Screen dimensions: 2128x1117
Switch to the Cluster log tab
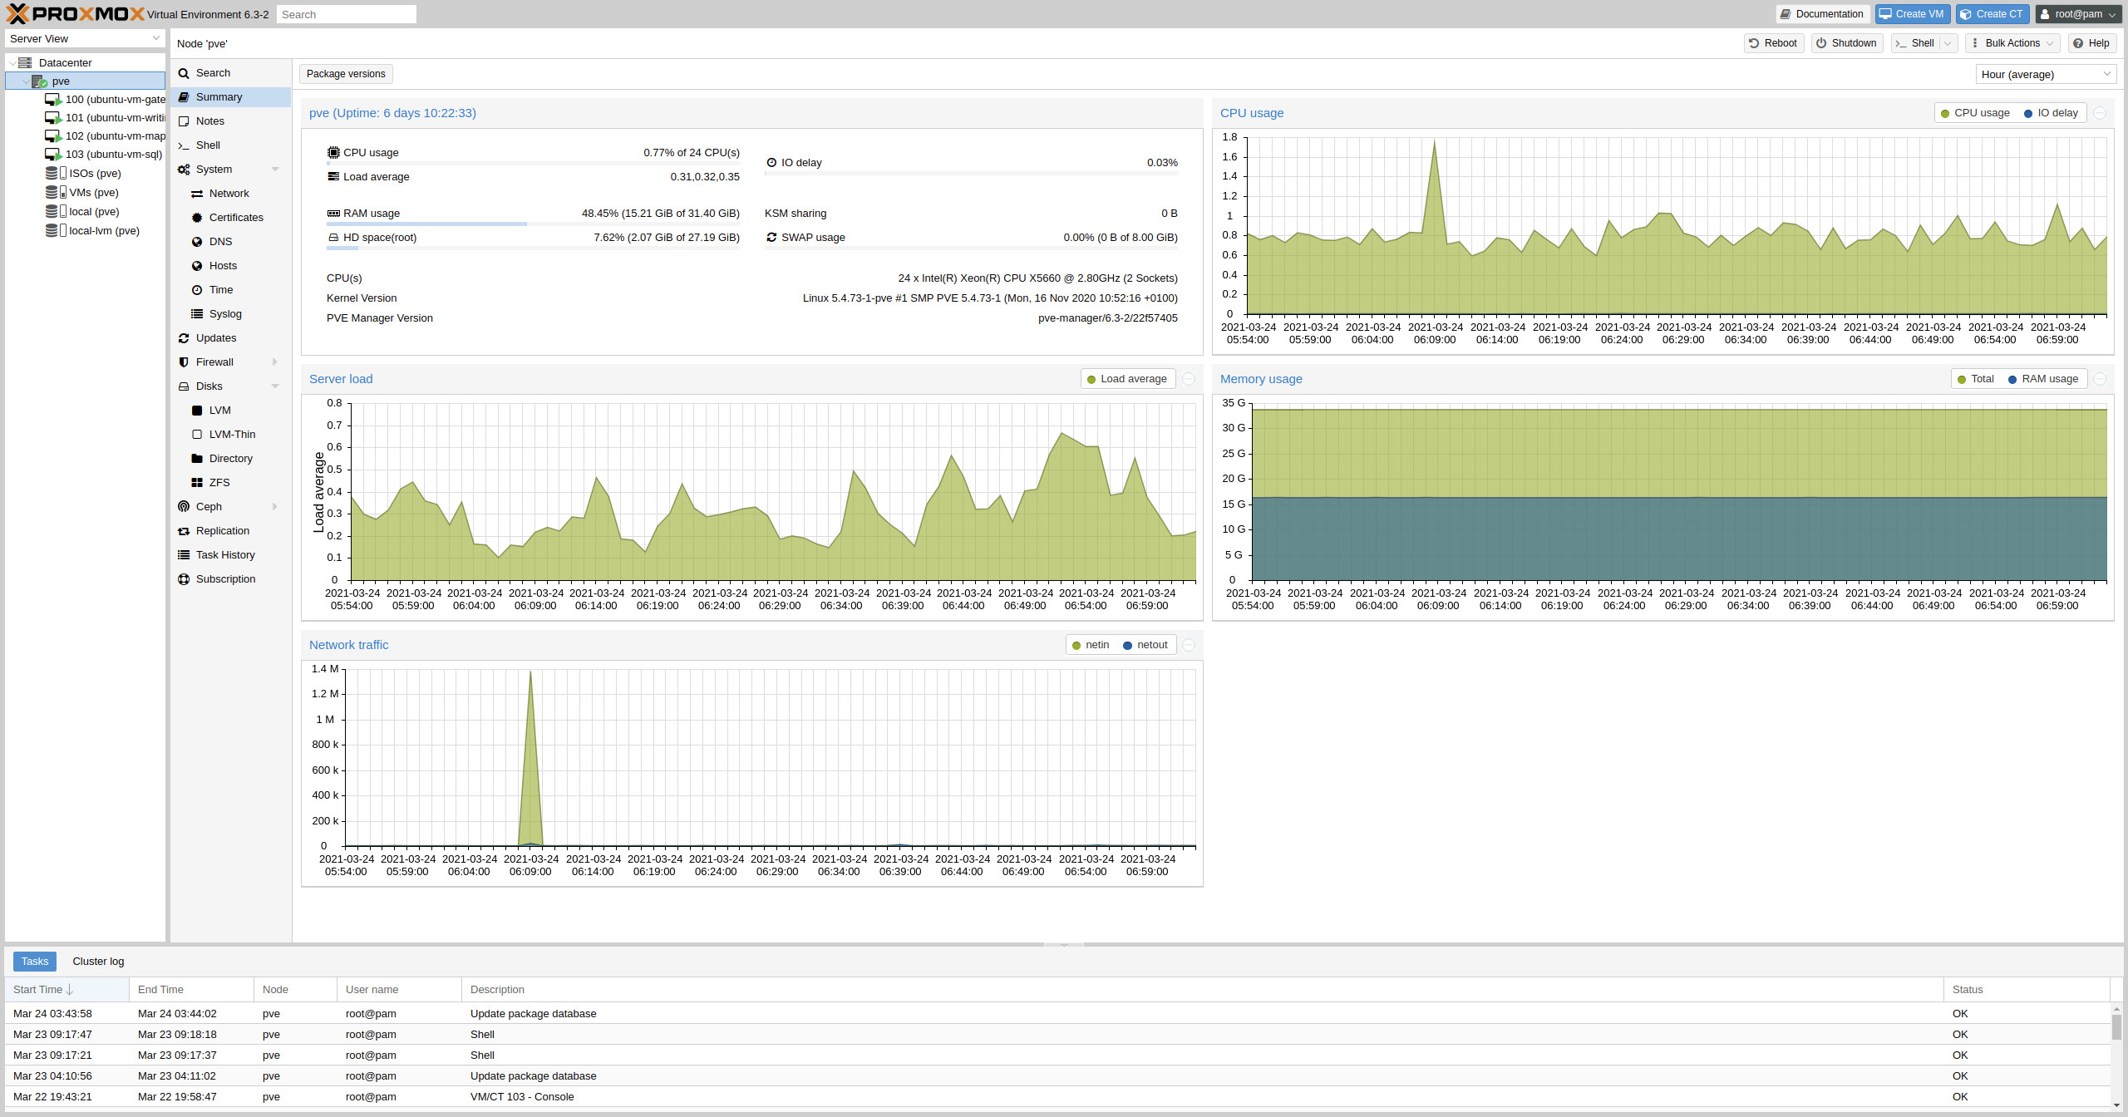(98, 962)
